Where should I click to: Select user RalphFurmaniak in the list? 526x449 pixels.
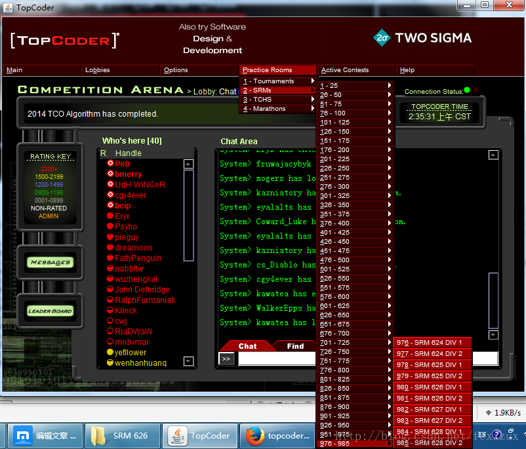pos(145,300)
